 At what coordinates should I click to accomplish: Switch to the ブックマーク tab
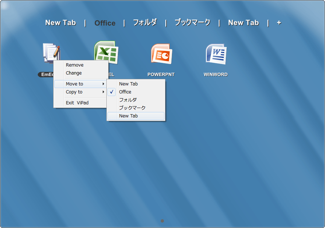[x=192, y=22]
